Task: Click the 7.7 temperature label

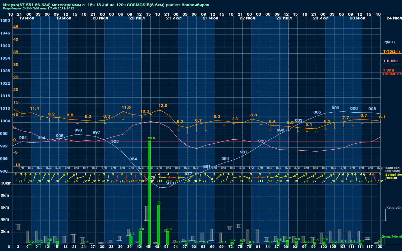Action: [x=345, y=118]
